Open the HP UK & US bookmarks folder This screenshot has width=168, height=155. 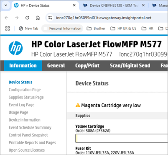pos(123,28)
